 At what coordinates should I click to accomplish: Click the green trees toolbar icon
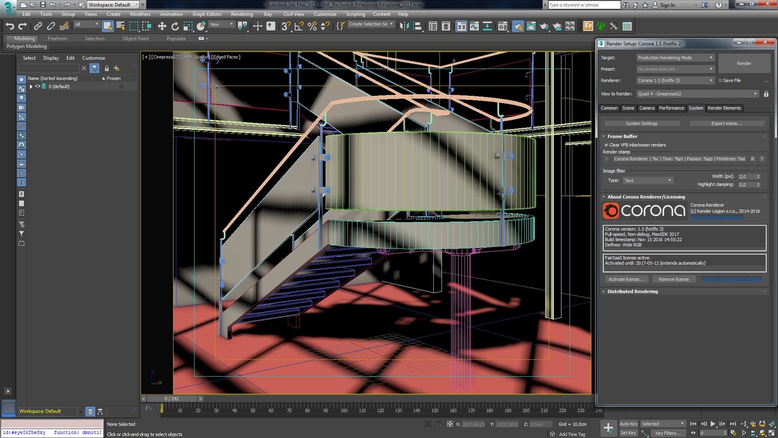(x=601, y=26)
